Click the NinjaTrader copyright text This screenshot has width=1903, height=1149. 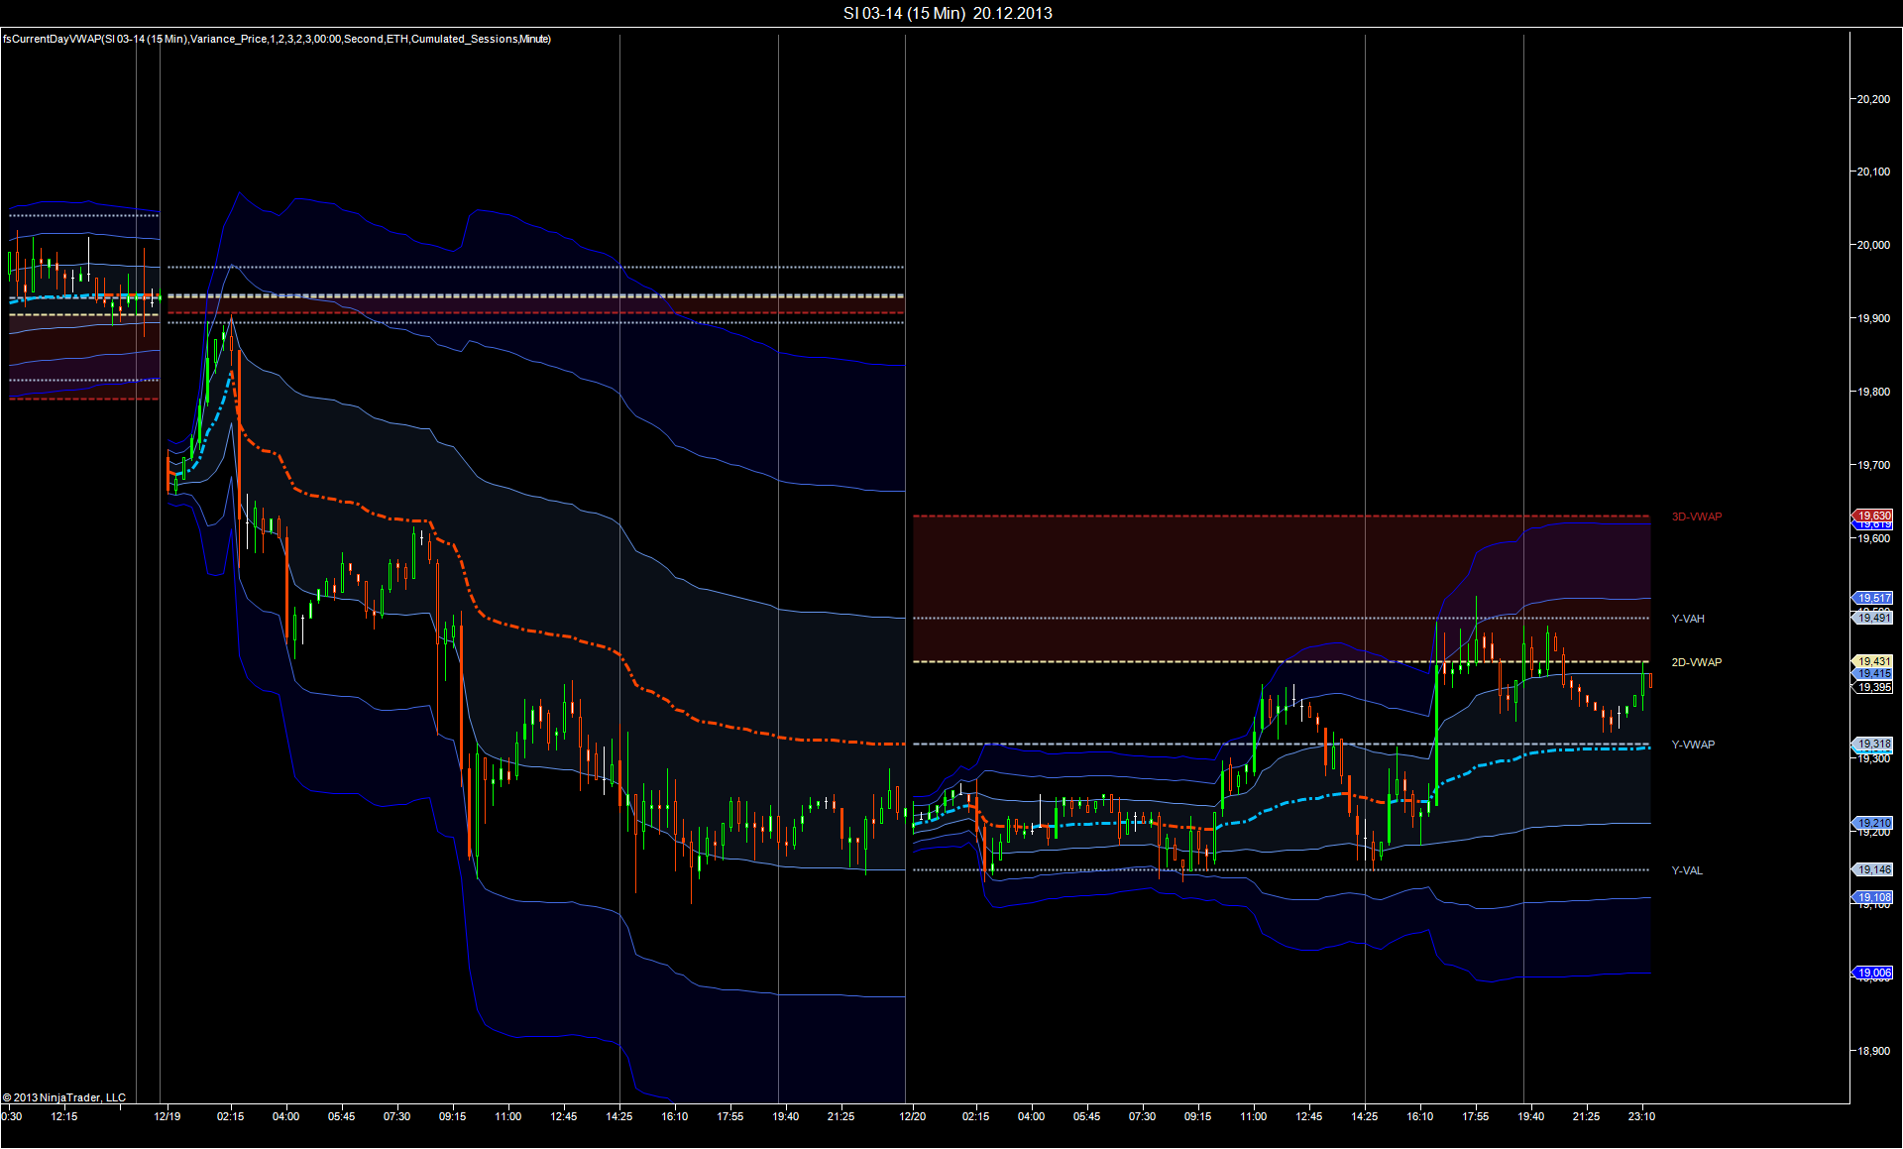(64, 1097)
